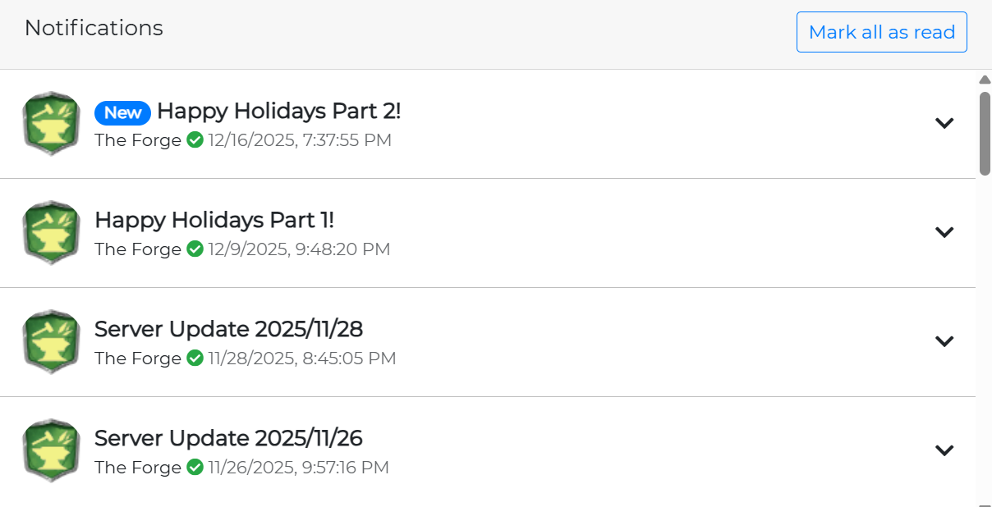Expand Server Update 2025/11/26 with chevron

coord(944,450)
